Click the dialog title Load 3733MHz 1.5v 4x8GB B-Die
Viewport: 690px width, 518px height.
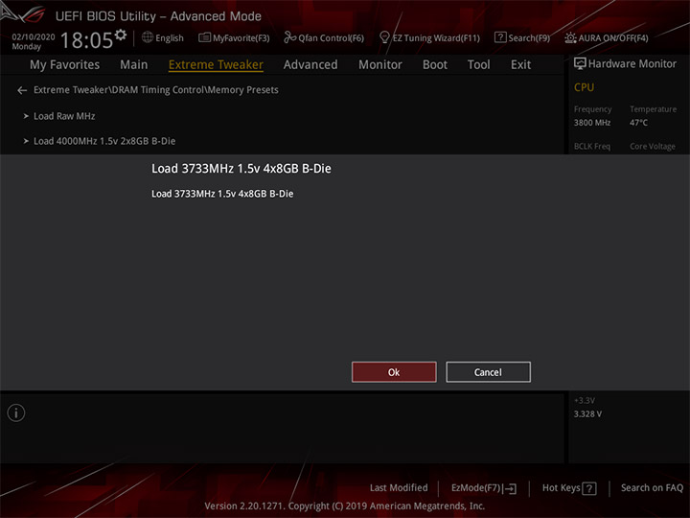pos(241,169)
